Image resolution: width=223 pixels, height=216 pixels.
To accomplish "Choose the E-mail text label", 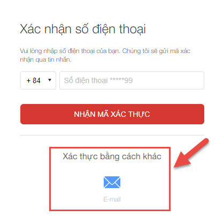I will [x=112, y=199].
